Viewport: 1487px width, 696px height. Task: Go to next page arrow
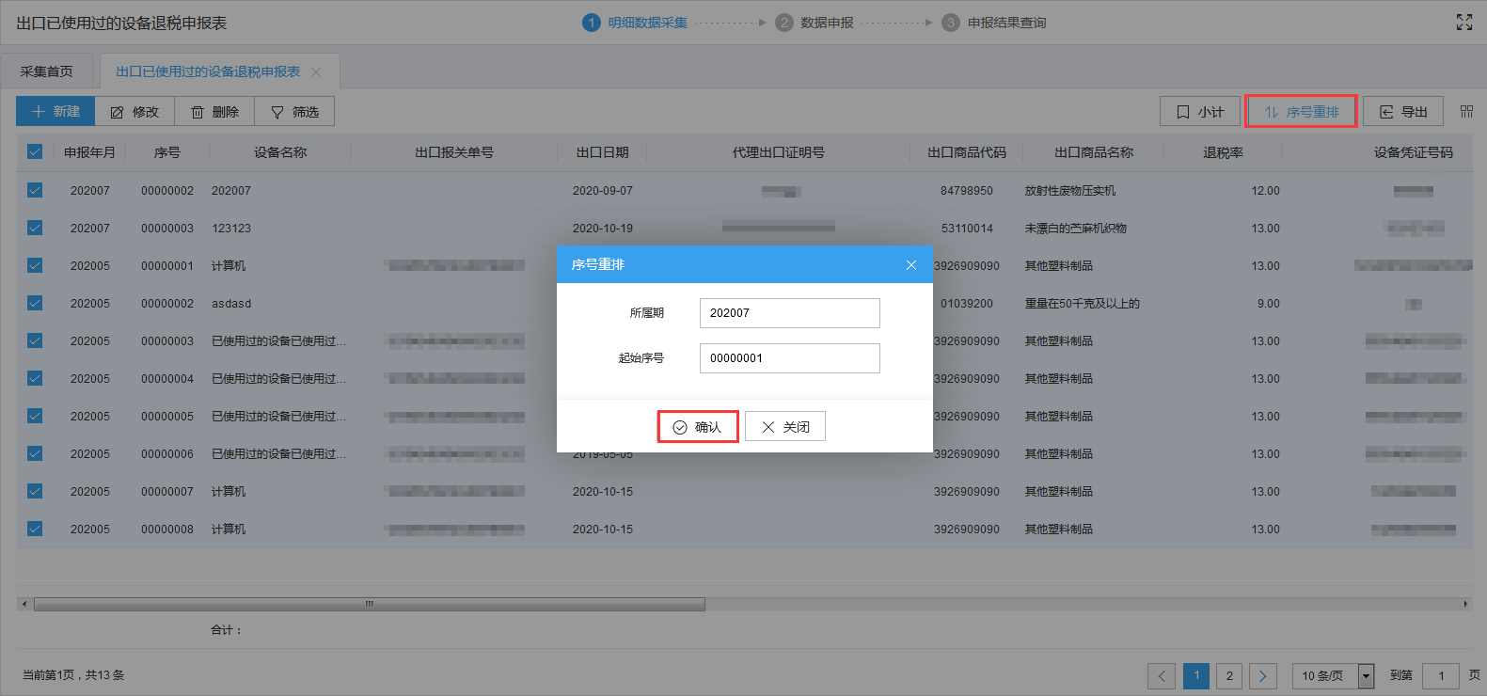(x=1263, y=675)
